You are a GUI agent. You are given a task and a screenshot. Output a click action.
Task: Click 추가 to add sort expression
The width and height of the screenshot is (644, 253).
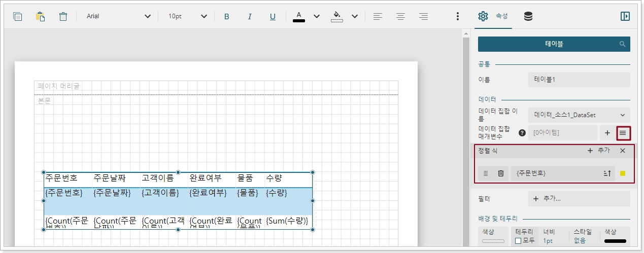click(598, 151)
